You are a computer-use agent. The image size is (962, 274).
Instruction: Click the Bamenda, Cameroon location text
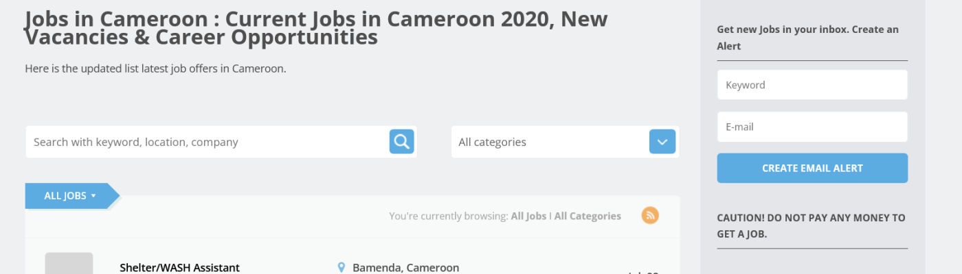click(405, 267)
